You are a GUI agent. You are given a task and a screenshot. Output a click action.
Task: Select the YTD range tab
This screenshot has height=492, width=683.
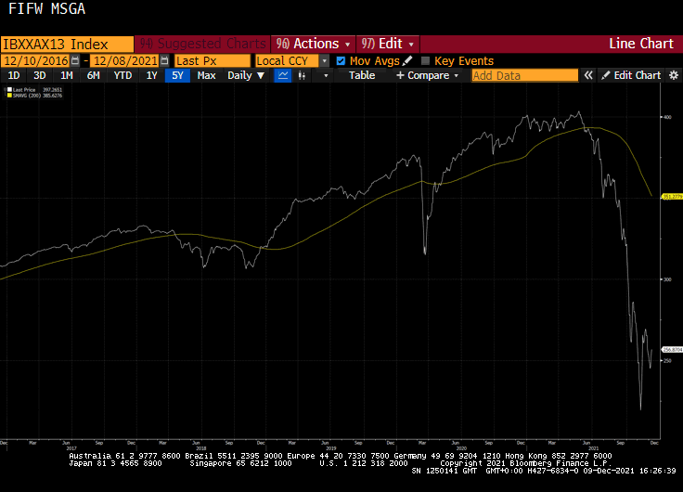click(122, 75)
